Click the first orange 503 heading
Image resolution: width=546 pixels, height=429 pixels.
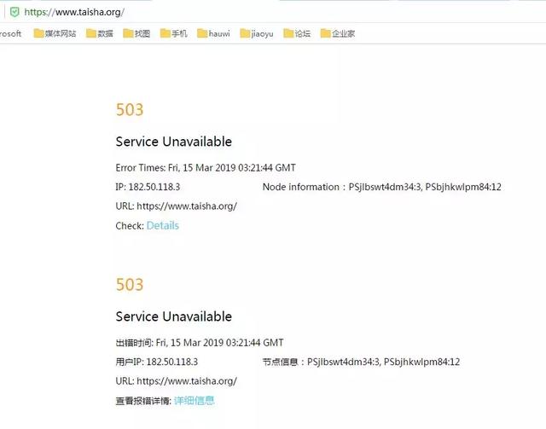130,110
